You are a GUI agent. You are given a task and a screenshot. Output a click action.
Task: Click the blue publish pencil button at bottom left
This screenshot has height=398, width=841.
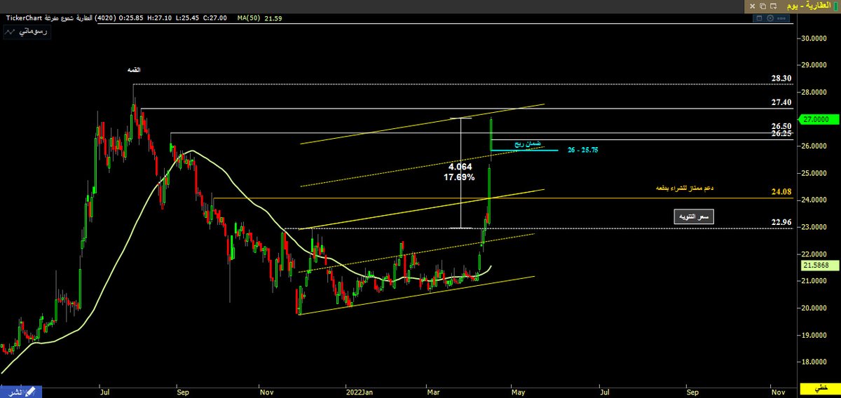tap(22, 391)
